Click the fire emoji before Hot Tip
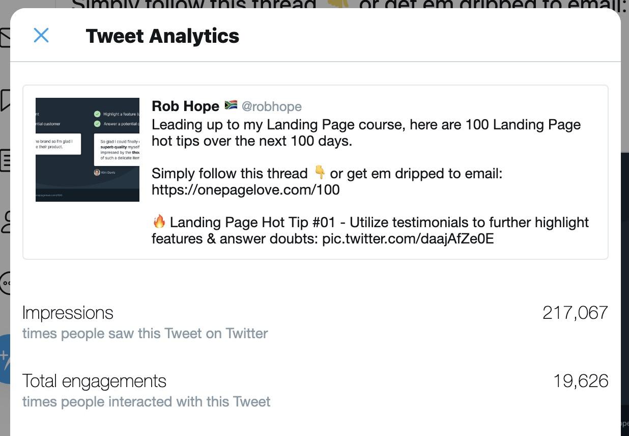Image resolution: width=629 pixels, height=436 pixels. [159, 222]
